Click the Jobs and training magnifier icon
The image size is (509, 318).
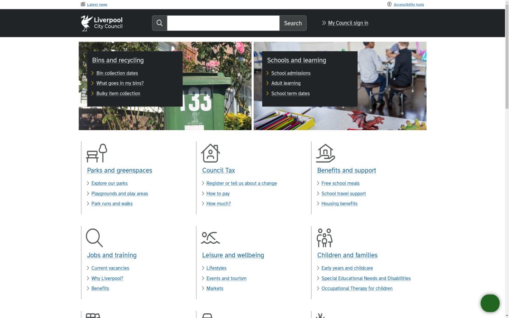(94, 238)
